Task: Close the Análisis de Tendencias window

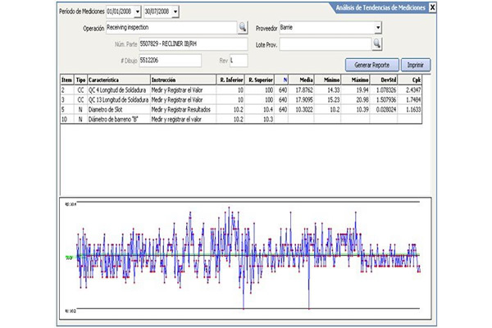Action: tap(433, 7)
